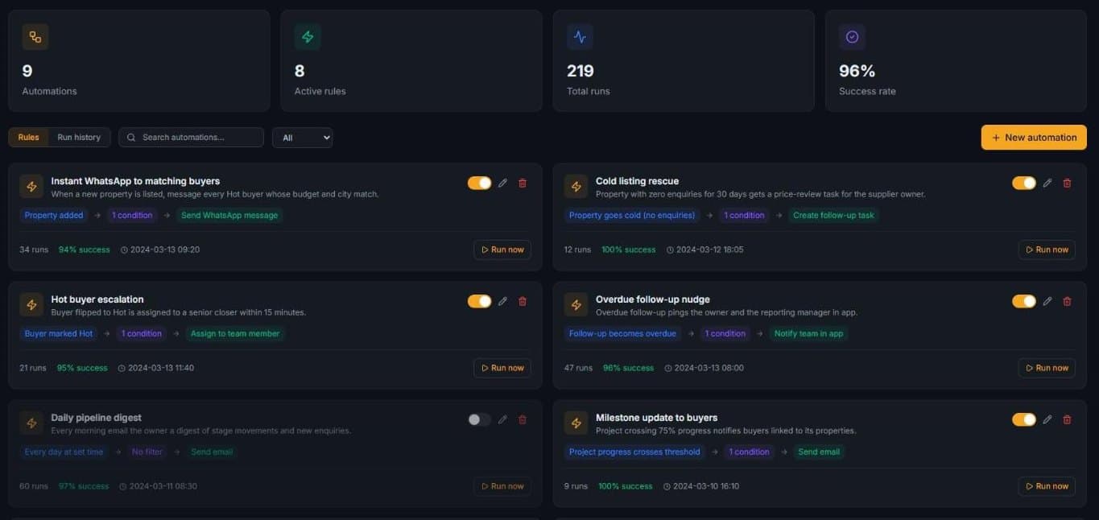The image size is (1099, 520).
Task: Edit the Cold listing rescue rule
Action: pos(1047,183)
